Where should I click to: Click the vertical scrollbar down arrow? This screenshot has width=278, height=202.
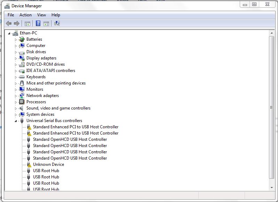pyautogui.click(x=272, y=187)
